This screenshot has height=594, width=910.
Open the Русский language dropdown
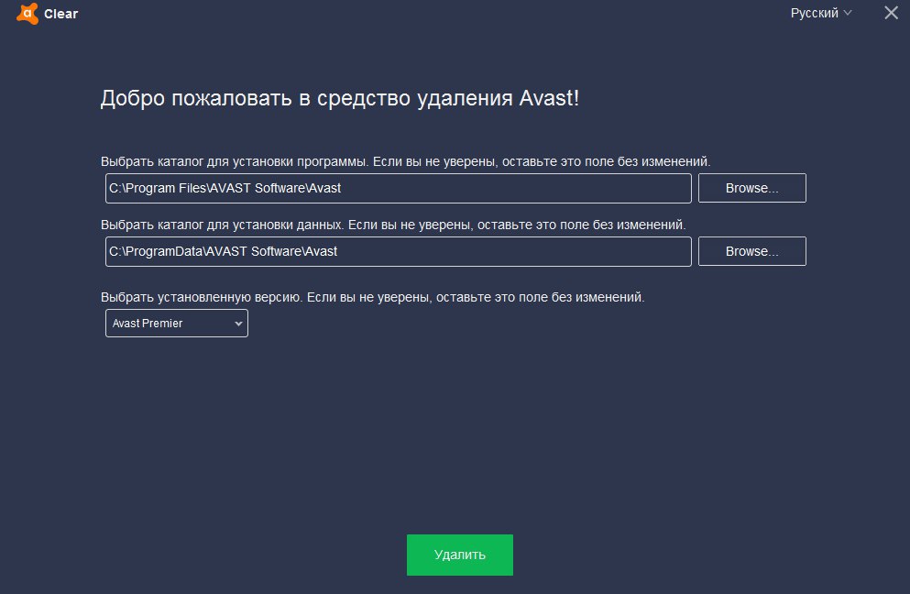click(820, 13)
